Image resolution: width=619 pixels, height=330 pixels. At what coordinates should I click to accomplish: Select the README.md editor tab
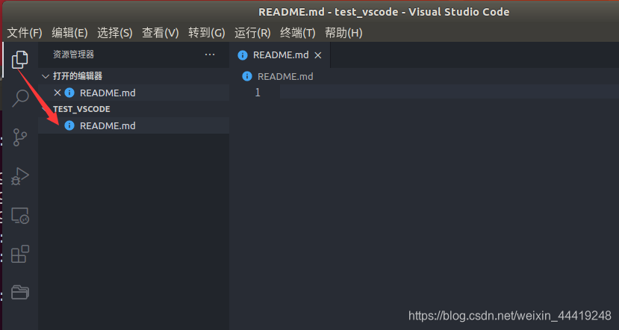280,55
